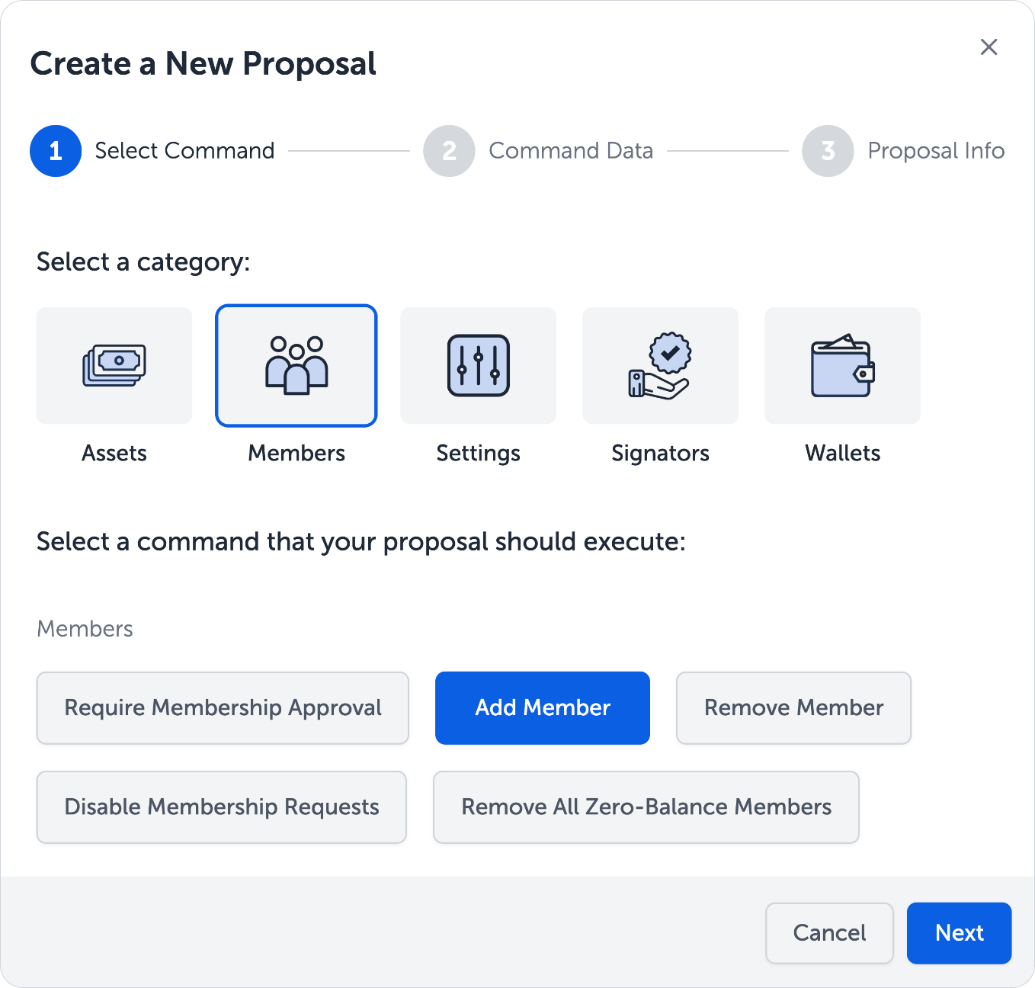Close the Create a New Proposal dialog
The height and width of the screenshot is (988, 1035).
tap(989, 47)
